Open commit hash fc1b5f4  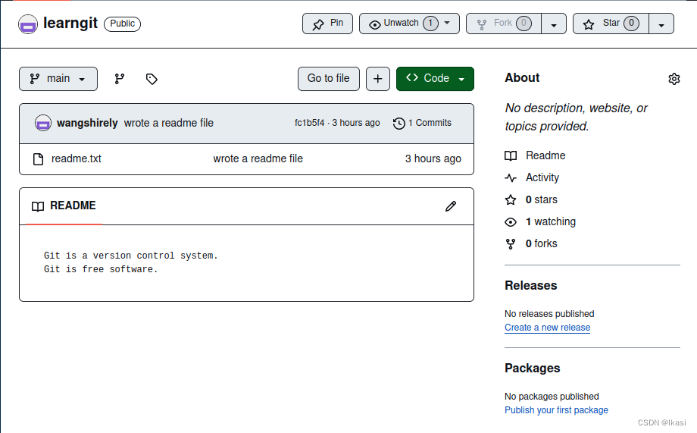[x=309, y=123]
